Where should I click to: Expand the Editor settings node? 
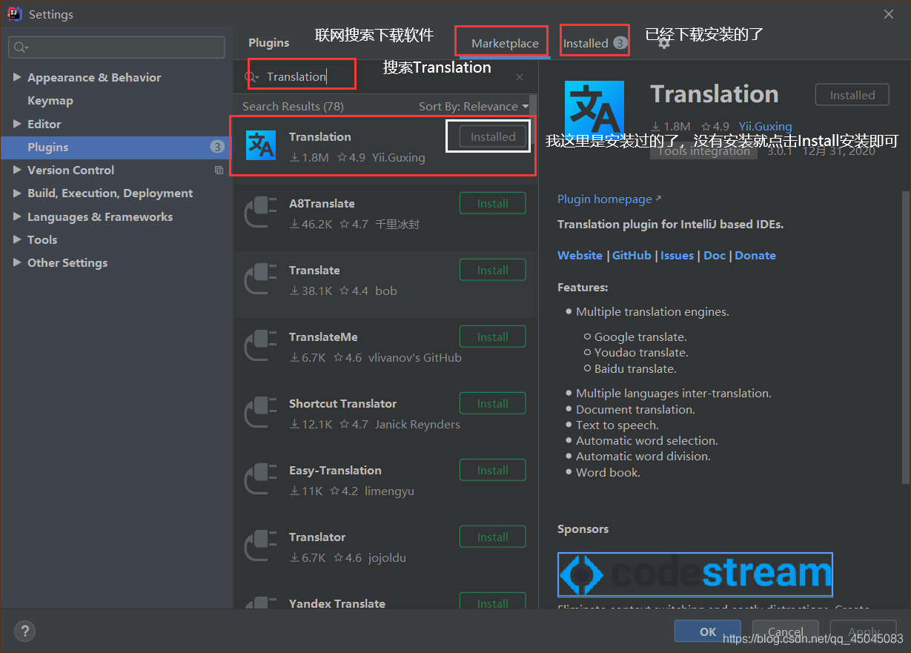17,125
